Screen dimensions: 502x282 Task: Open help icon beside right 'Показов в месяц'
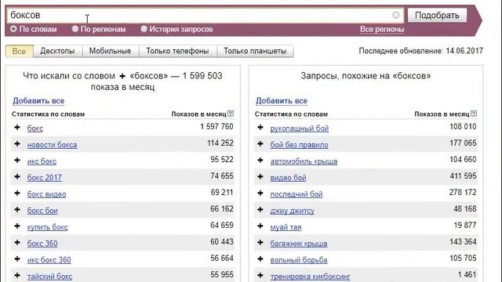474,114
